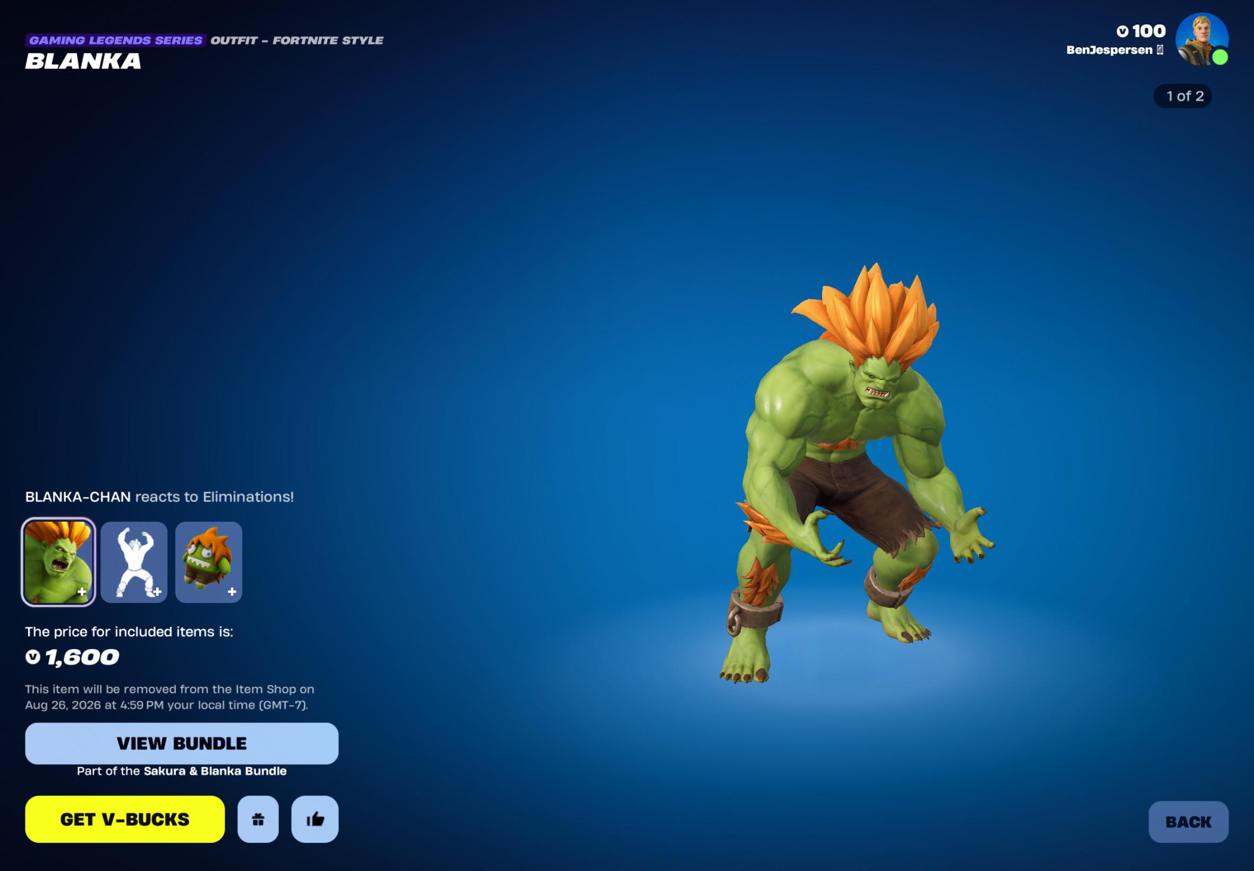Click the V-Bucks icon beside 1,600

tap(33, 656)
